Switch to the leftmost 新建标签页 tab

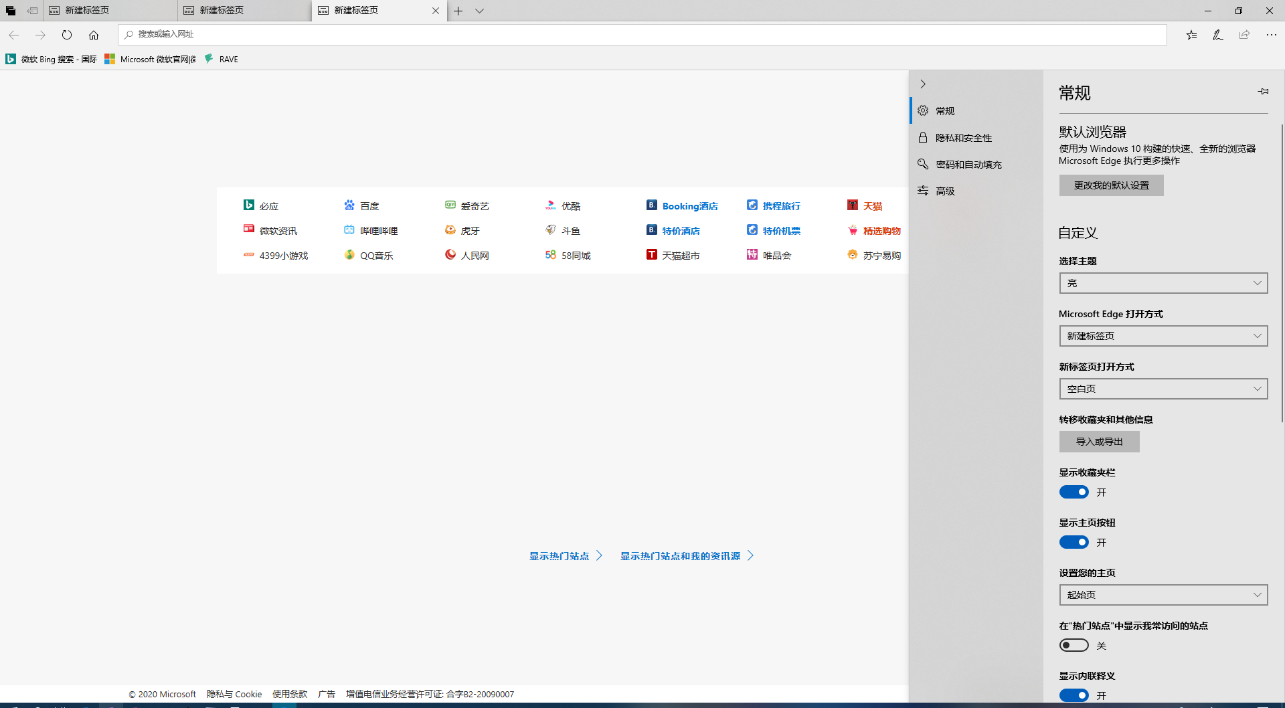coord(110,11)
